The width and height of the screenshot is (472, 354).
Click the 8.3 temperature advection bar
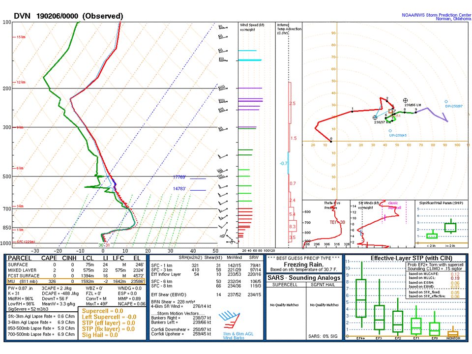(293, 227)
